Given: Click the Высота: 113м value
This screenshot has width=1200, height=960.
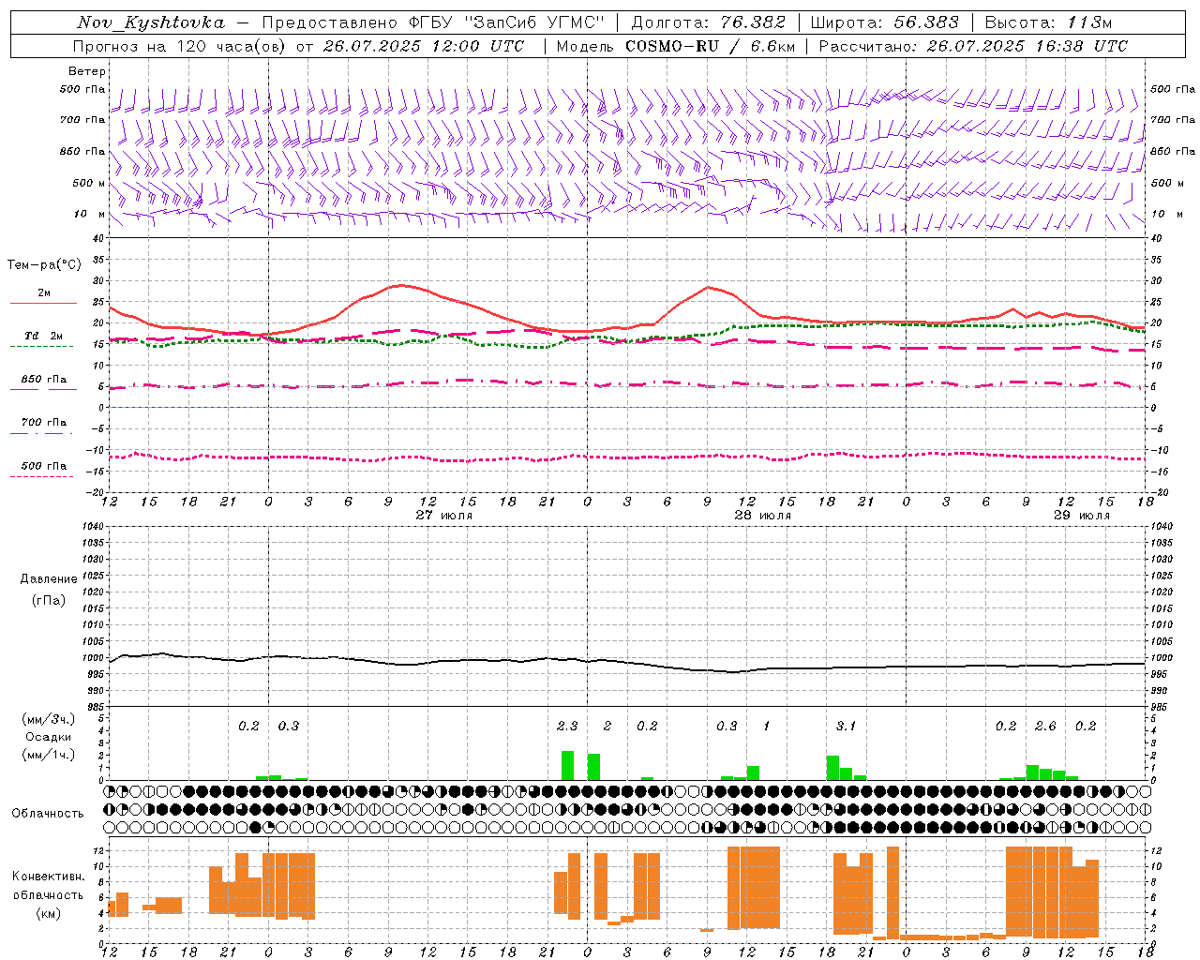Looking at the screenshot, I should click(1048, 23).
